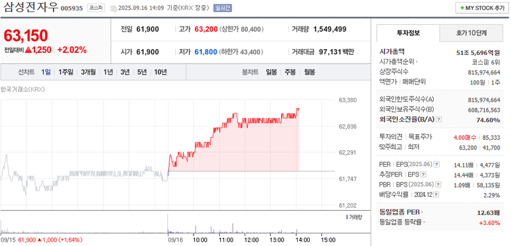Show the 월봉 candlestick chart

coord(310,72)
